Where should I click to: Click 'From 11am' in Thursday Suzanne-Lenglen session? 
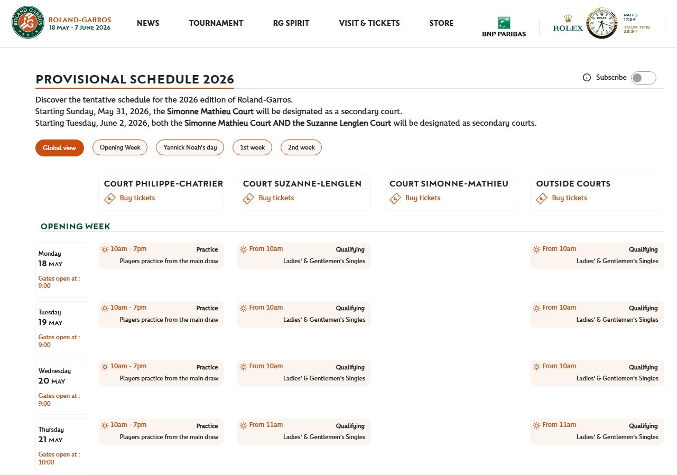pyautogui.click(x=266, y=425)
